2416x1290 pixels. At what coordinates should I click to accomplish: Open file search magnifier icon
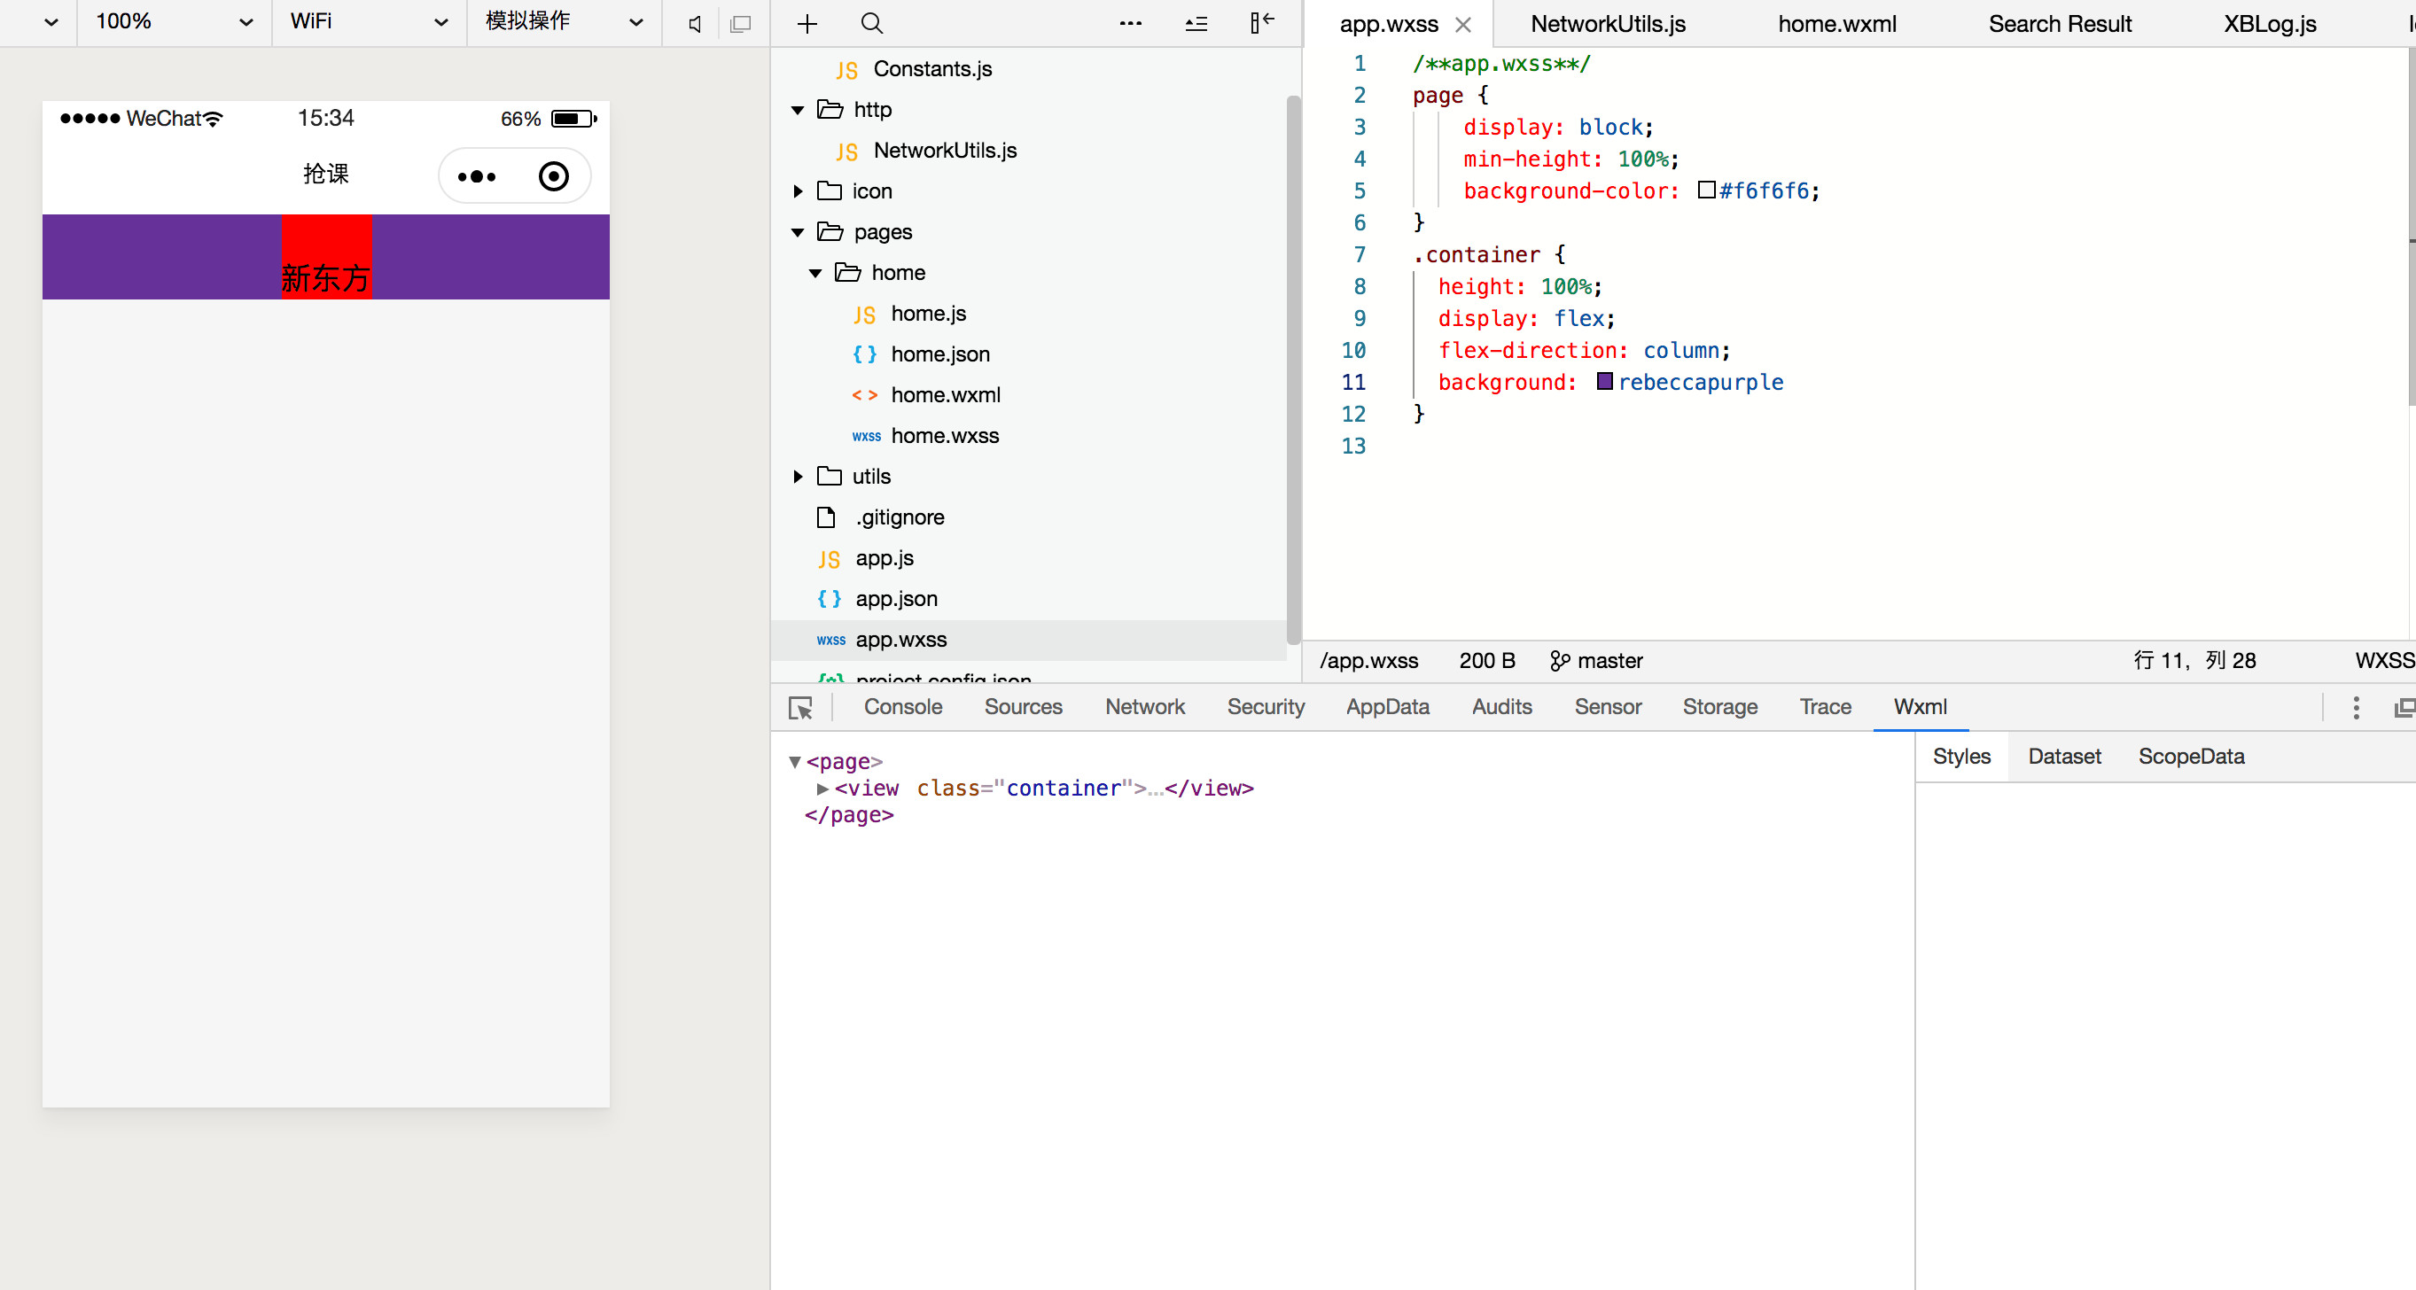(871, 23)
